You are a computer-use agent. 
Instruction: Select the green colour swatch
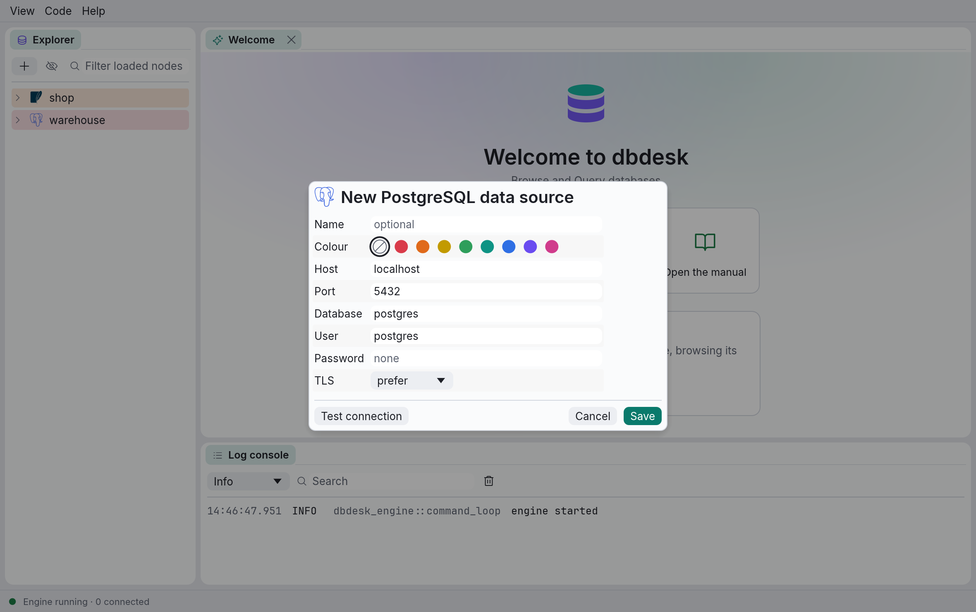[x=466, y=247]
